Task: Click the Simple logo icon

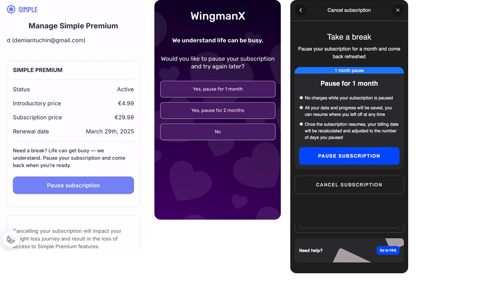Action: pyautogui.click(x=11, y=9)
